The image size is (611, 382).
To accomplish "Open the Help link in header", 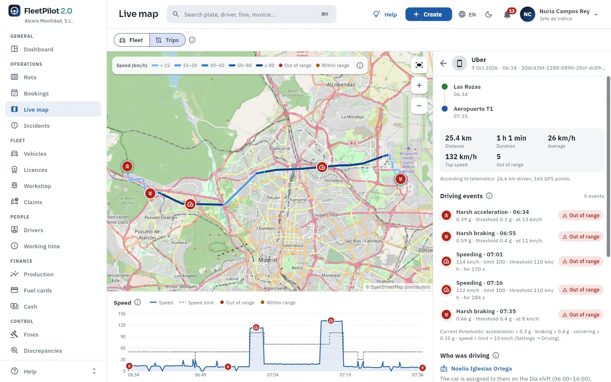I will click(385, 14).
